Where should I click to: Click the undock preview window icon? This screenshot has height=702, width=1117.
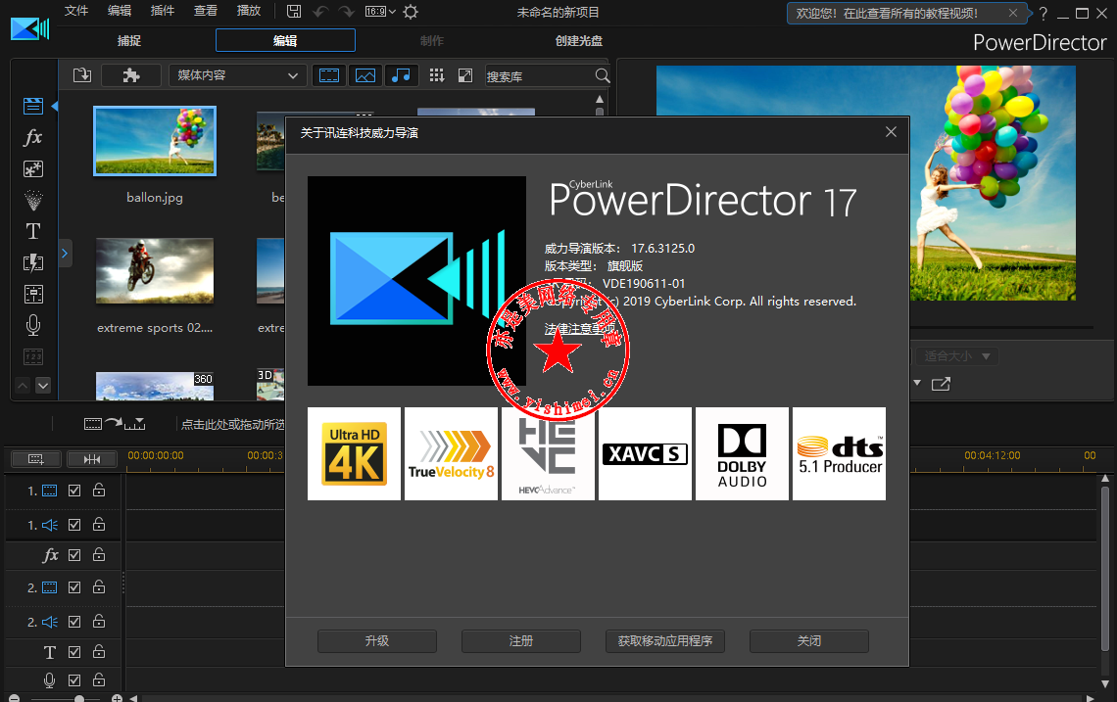(941, 384)
